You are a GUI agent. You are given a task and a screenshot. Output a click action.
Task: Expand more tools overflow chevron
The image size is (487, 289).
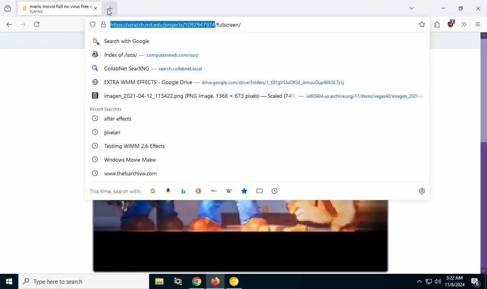(x=464, y=24)
